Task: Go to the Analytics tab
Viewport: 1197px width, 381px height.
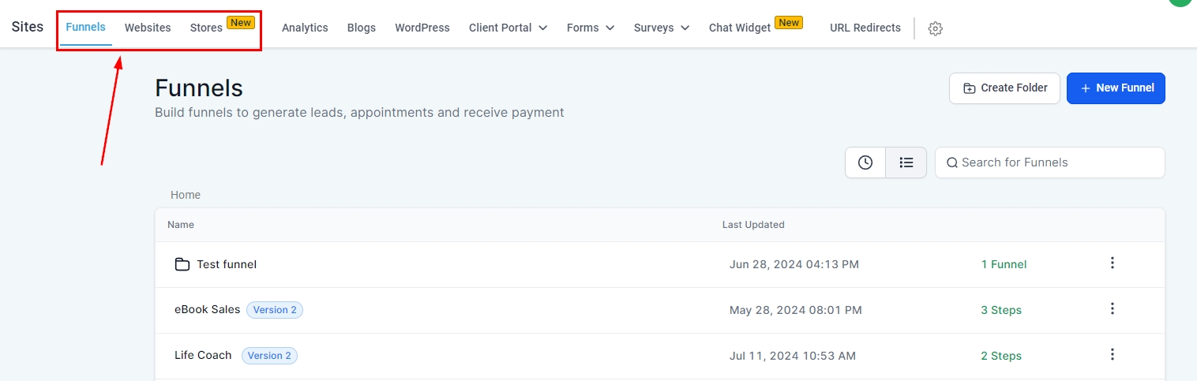Action: [305, 28]
